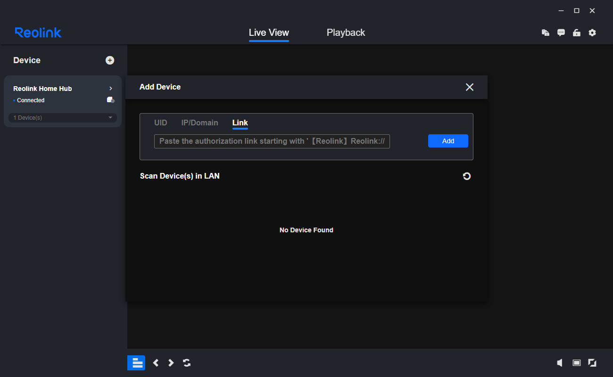613x377 pixels.
Task: Open the Playback tab
Action: (346, 33)
